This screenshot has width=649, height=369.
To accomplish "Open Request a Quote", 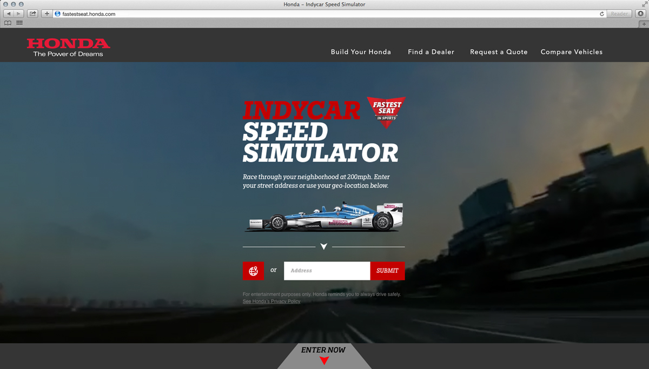I will (499, 52).
